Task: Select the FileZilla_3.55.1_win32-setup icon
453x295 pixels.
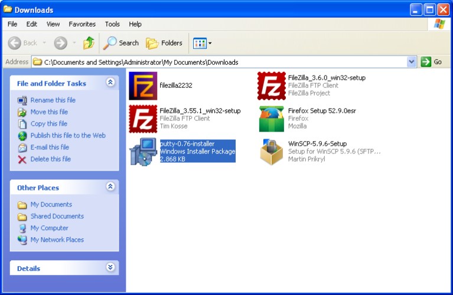Action: pyautogui.click(x=143, y=119)
